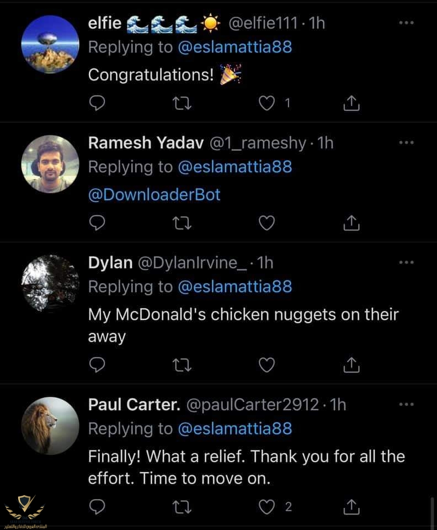Open Dylan's display name profile
The image size is (437, 530).
[x=110, y=263]
